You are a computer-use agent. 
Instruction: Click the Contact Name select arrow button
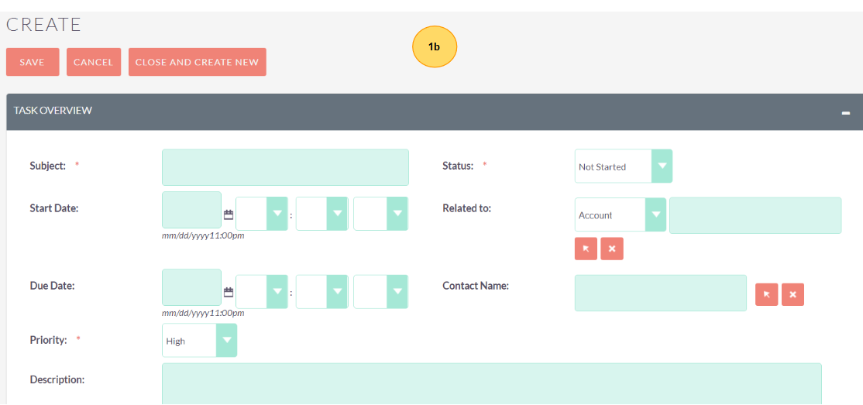766,294
